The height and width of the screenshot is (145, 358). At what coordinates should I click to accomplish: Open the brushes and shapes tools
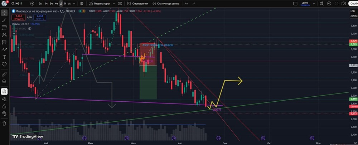click(4, 49)
